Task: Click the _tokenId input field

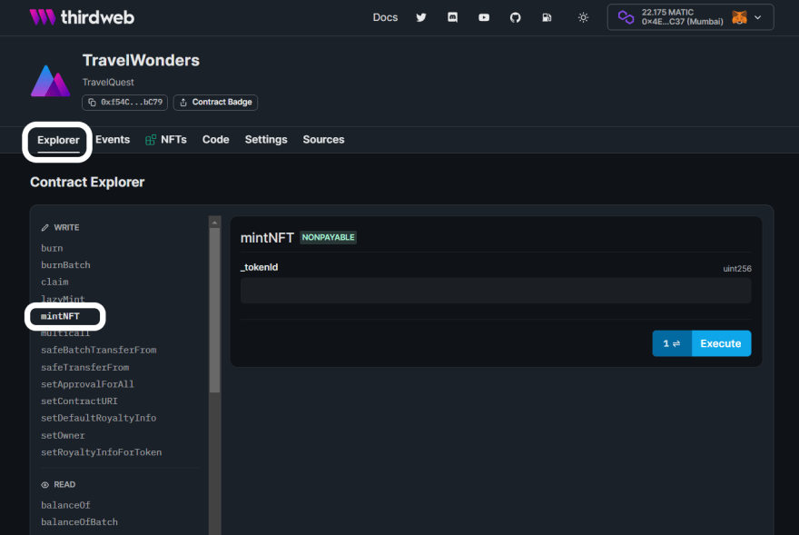Action: pyautogui.click(x=496, y=291)
